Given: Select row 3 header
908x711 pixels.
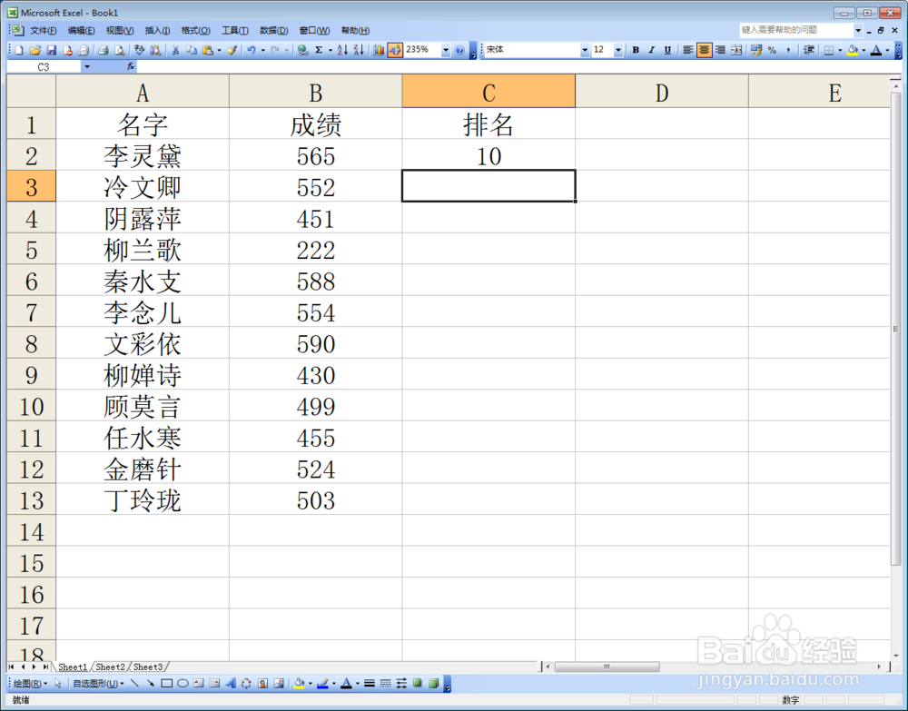Looking at the screenshot, I should coord(31,186).
